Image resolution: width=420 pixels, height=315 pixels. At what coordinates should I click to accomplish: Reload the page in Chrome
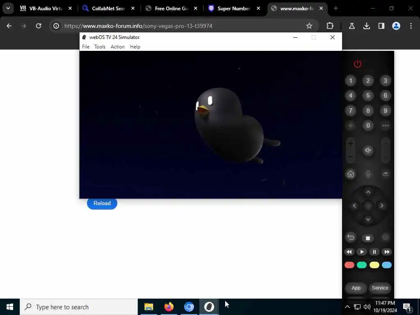[x=39, y=26]
